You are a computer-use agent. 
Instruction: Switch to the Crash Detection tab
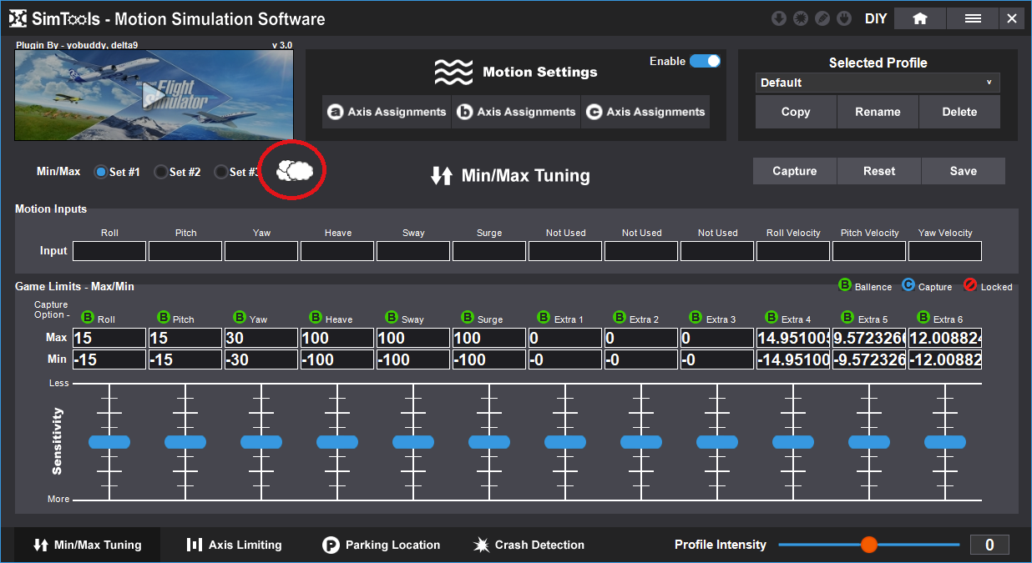(x=529, y=545)
